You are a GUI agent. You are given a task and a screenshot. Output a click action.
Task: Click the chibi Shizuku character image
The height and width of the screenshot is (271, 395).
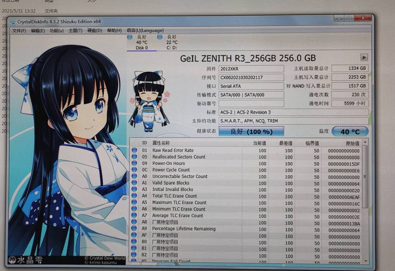click(x=149, y=101)
